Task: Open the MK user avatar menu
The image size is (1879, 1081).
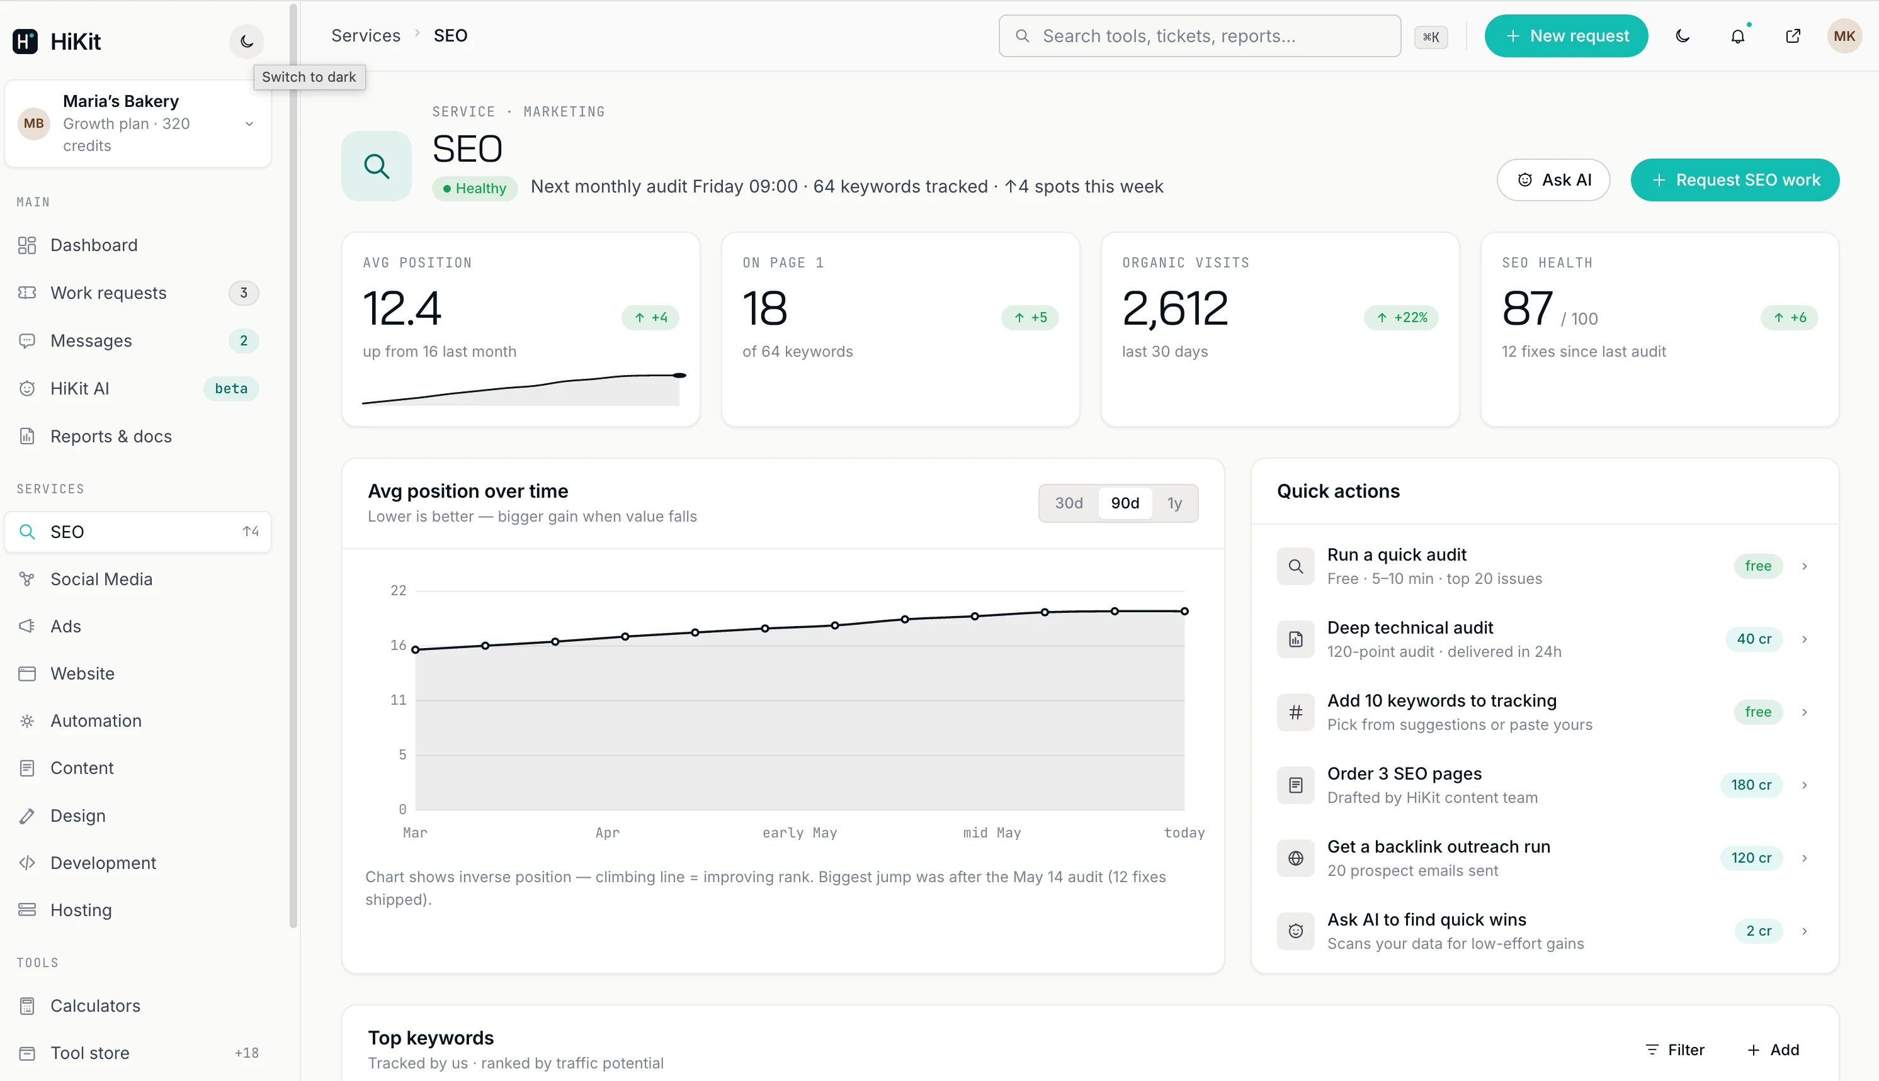Action: pyautogui.click(x=1844, y=36)
